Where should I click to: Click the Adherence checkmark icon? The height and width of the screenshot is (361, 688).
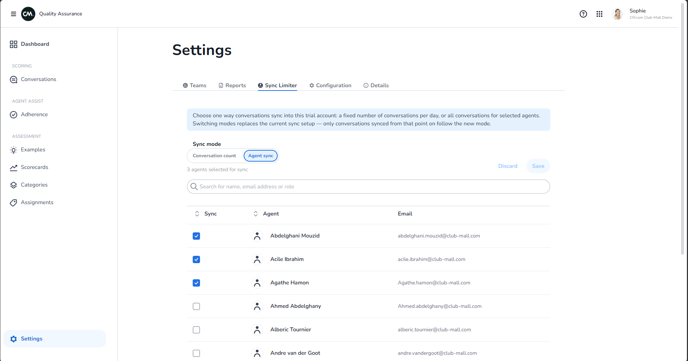click(14, 115)
